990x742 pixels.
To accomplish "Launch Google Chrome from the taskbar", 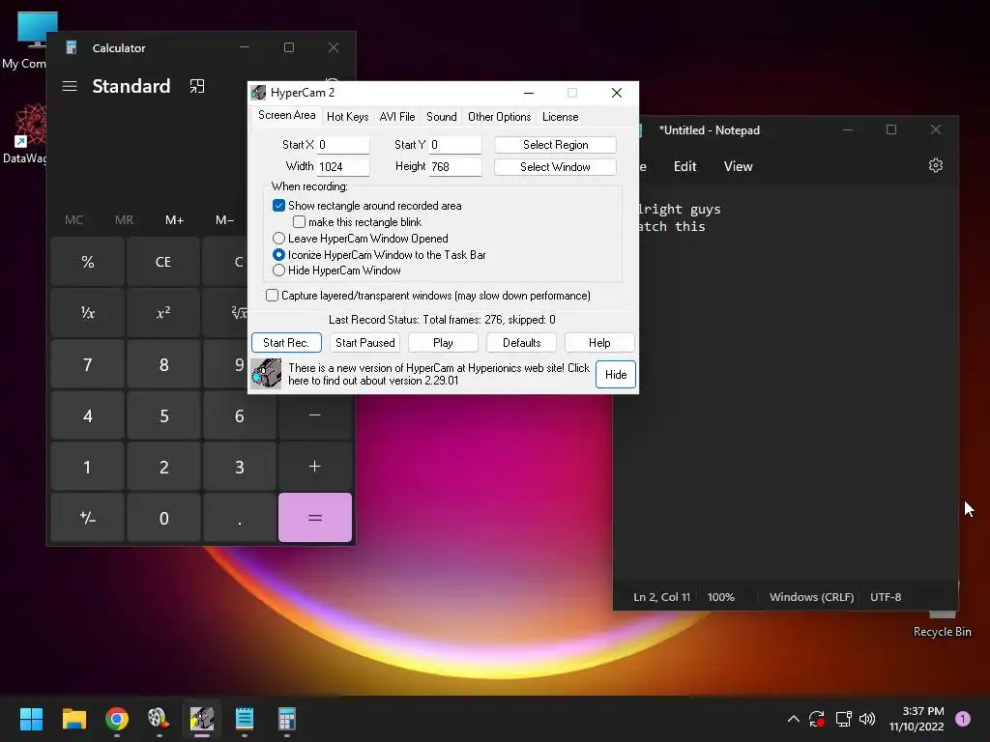I will tap(117, 719).
